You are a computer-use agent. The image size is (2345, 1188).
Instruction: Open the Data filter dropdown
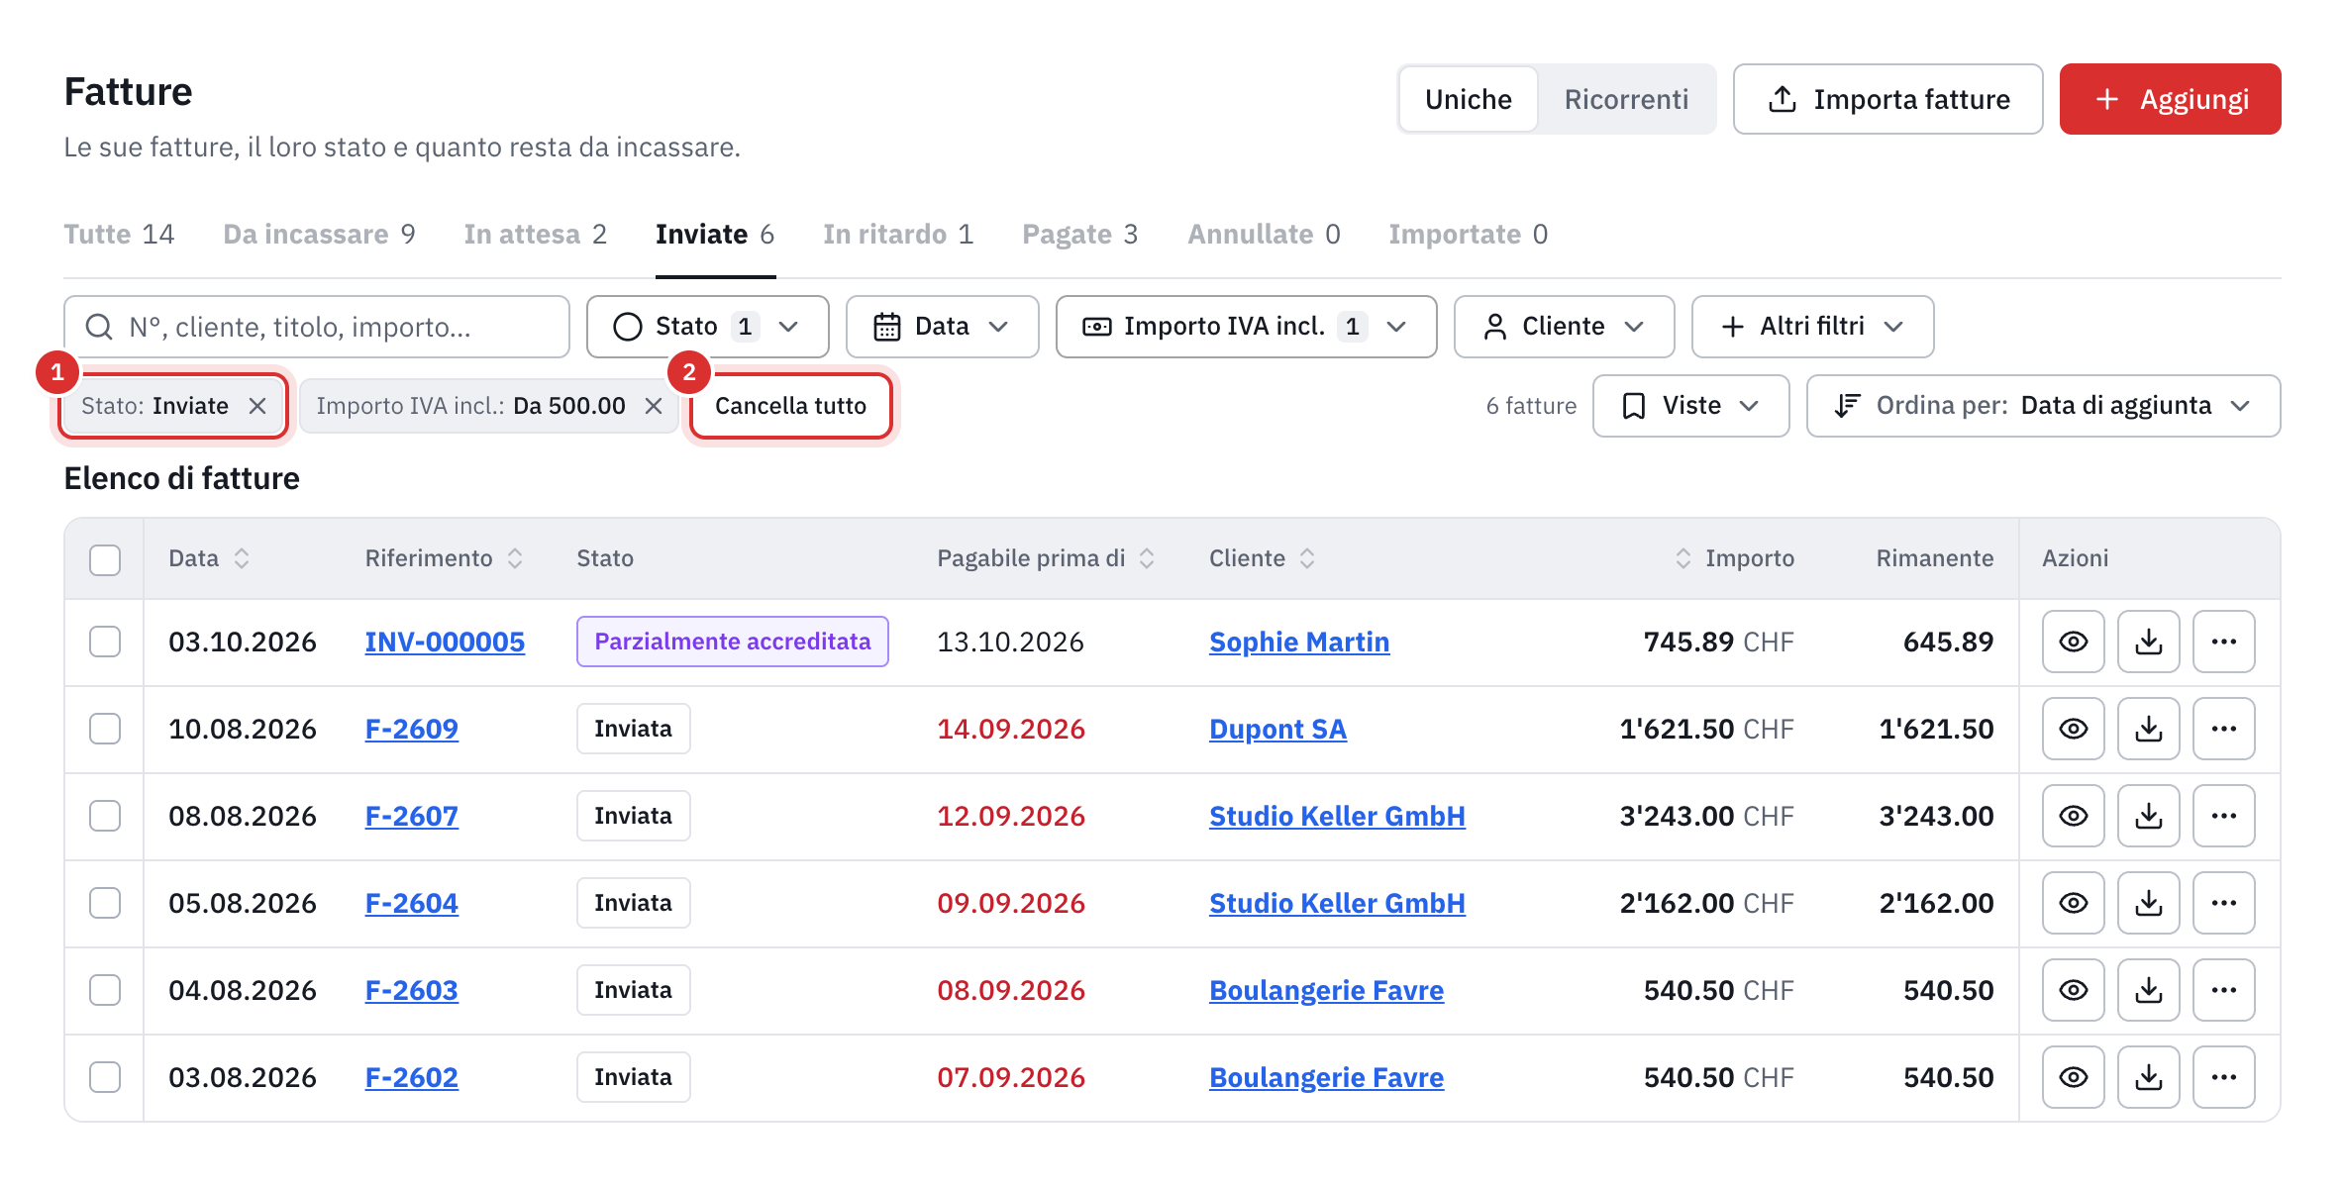point(942,327)
